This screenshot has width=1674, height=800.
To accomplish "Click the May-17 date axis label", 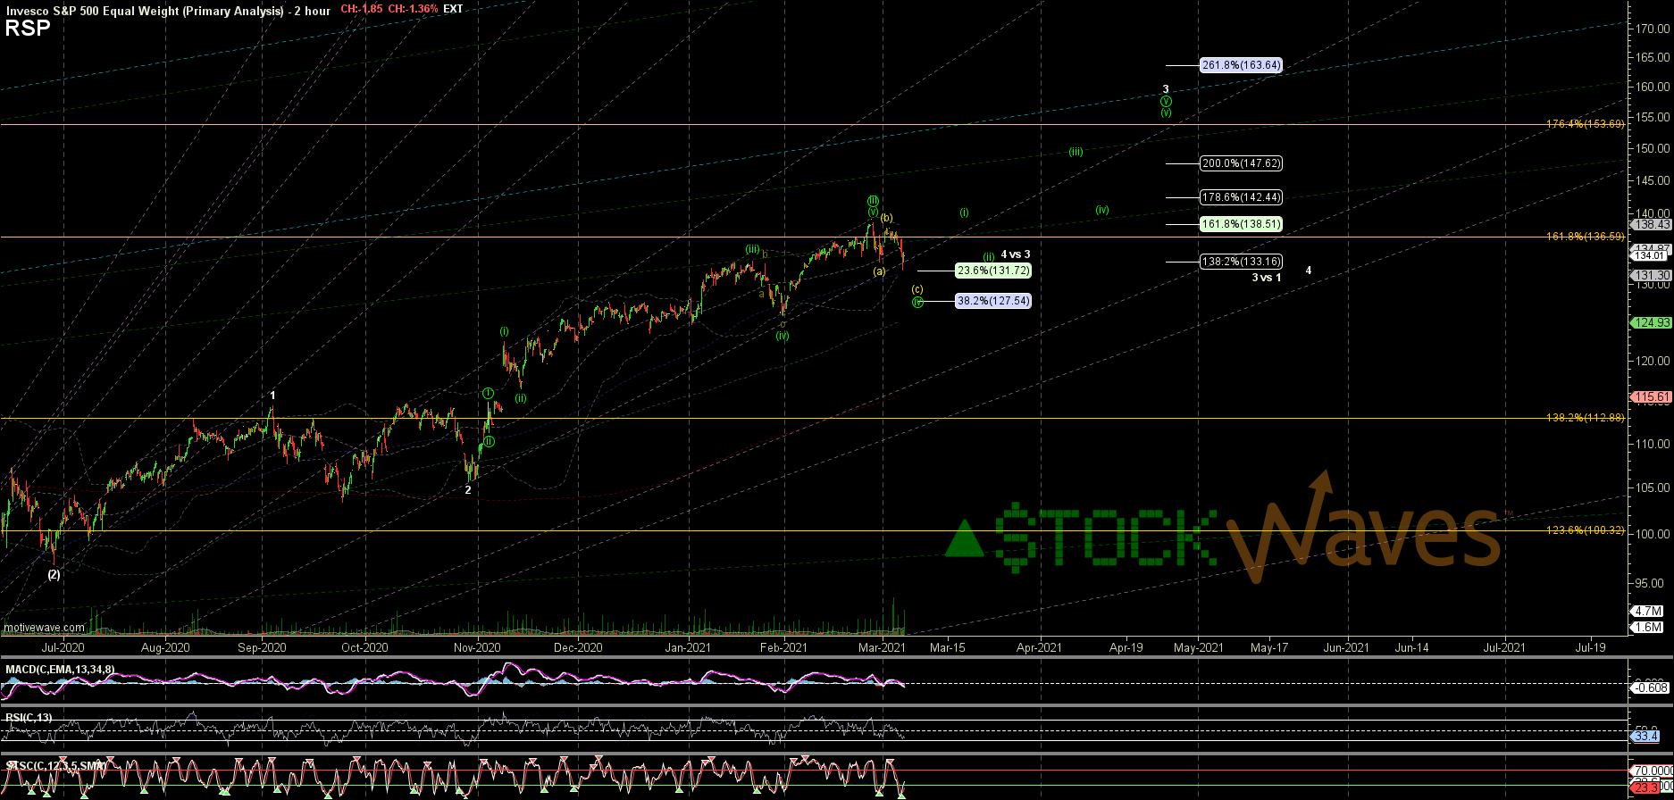I will tap(1268, 647).
